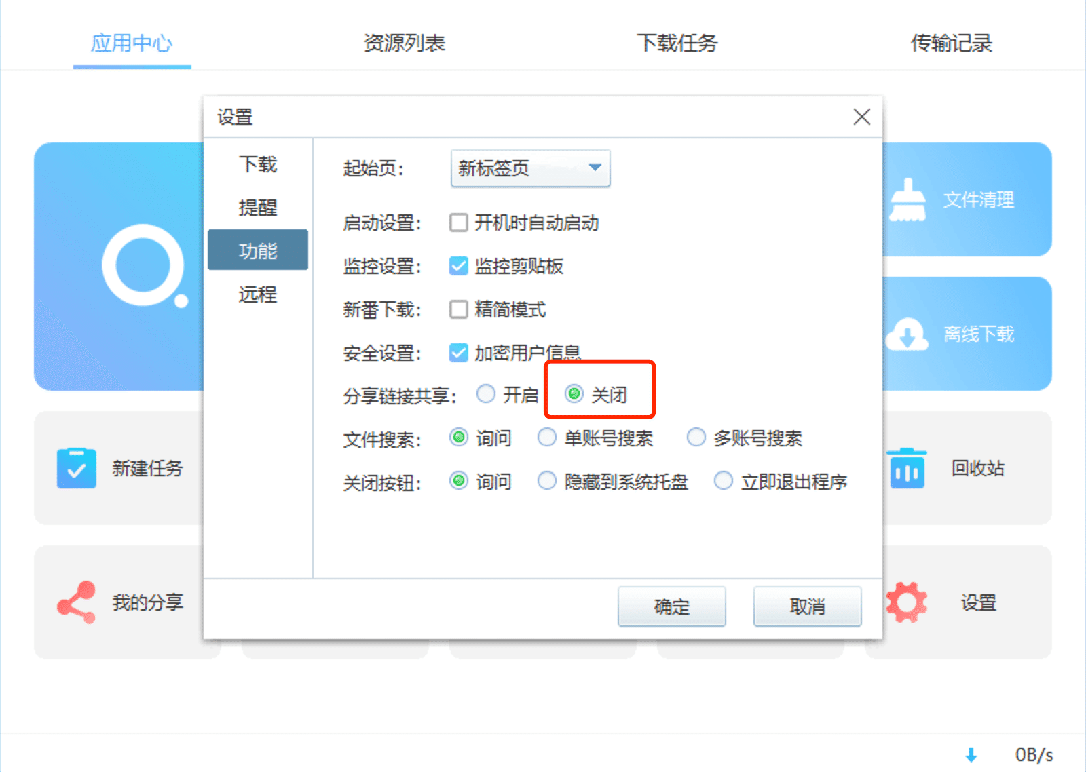
Task: Switch to the 资源列表 tab
Action: 404,43
